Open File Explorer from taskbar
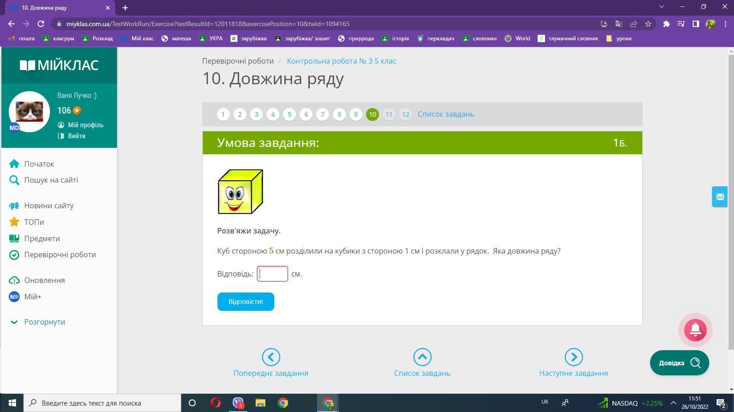The width and height of the screenshot is (734, 412). [260, 403]
